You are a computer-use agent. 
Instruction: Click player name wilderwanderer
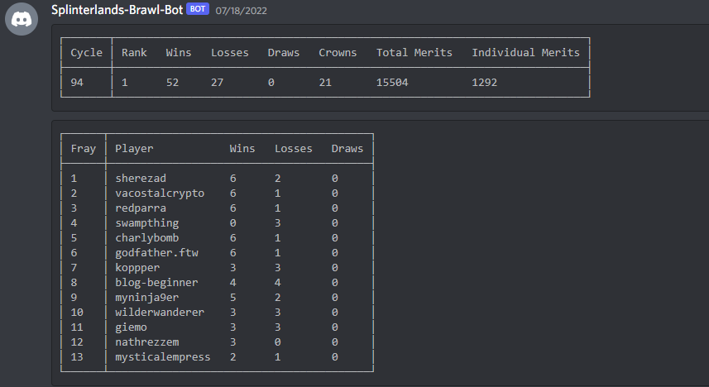click(160, 313)
